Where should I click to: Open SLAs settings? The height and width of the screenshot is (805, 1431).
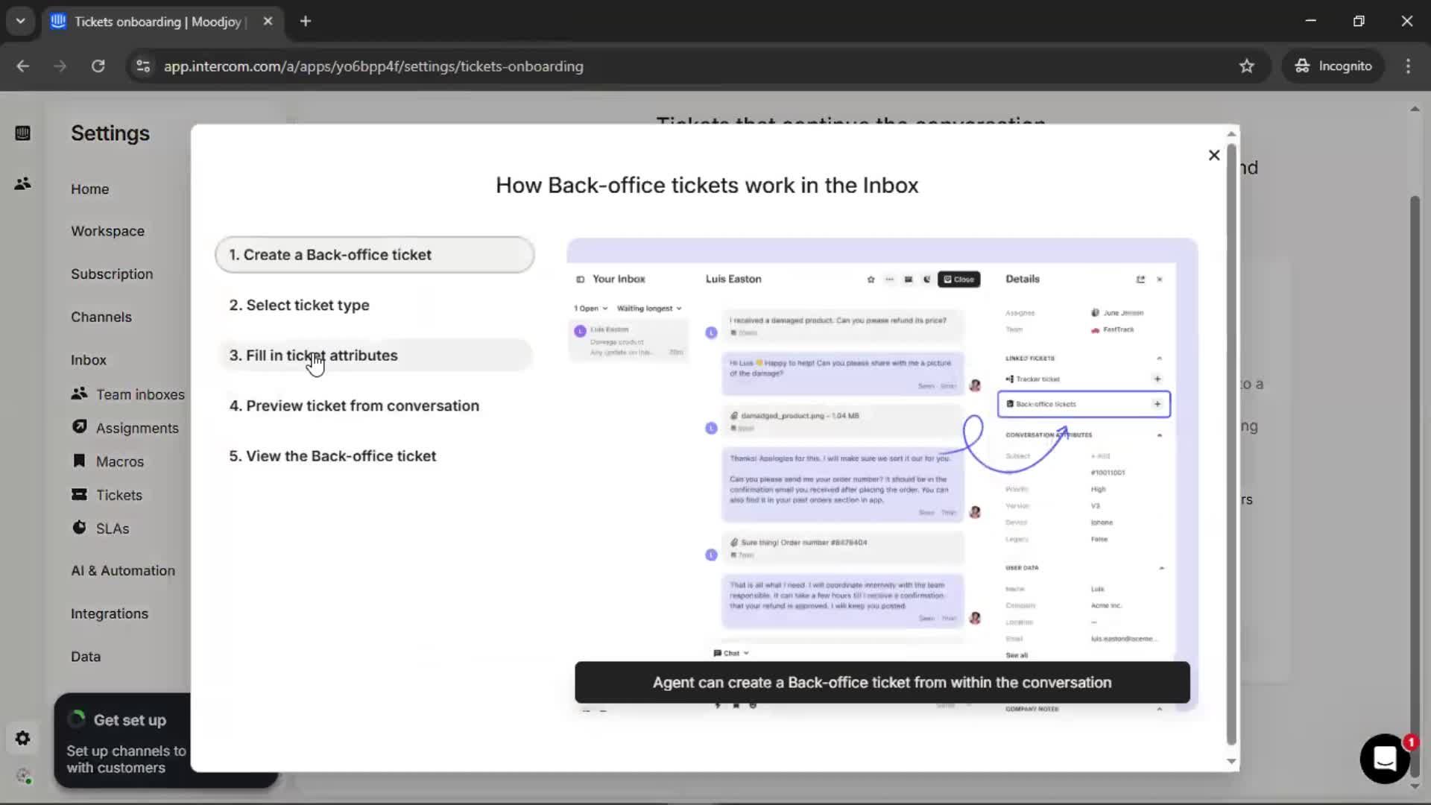point(113,528)
